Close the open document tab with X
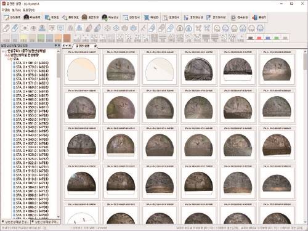The height and width of the screenshot is (231, 308). coord(95,46)
